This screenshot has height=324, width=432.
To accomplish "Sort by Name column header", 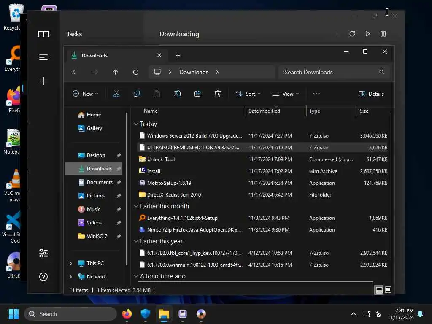I will (151, 111).
